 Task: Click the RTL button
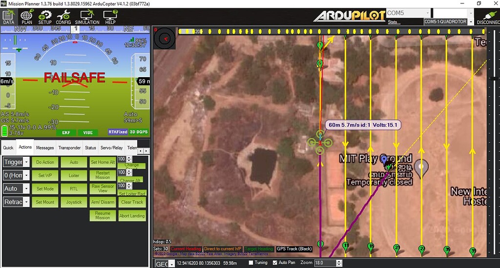tap(74, 189)
